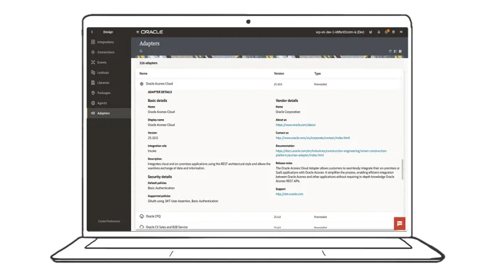Screen dimensions: 495x278
Task: Open the user avatar M menu
Action: coord(401,32)
